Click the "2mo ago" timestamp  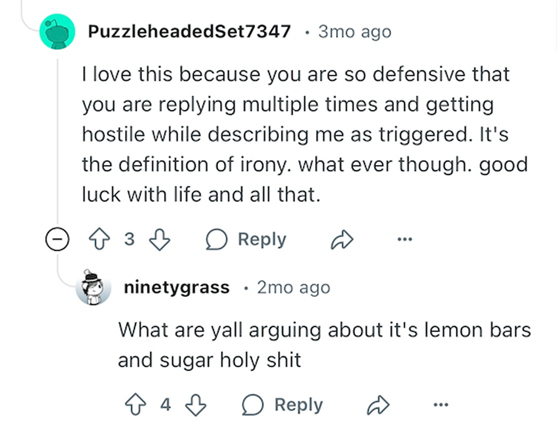pyautogui.click(x=293, y=288)
